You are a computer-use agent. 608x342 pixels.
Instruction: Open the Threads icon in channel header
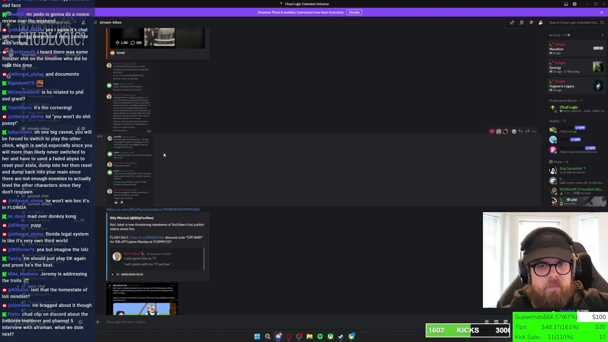click(512, 22)
